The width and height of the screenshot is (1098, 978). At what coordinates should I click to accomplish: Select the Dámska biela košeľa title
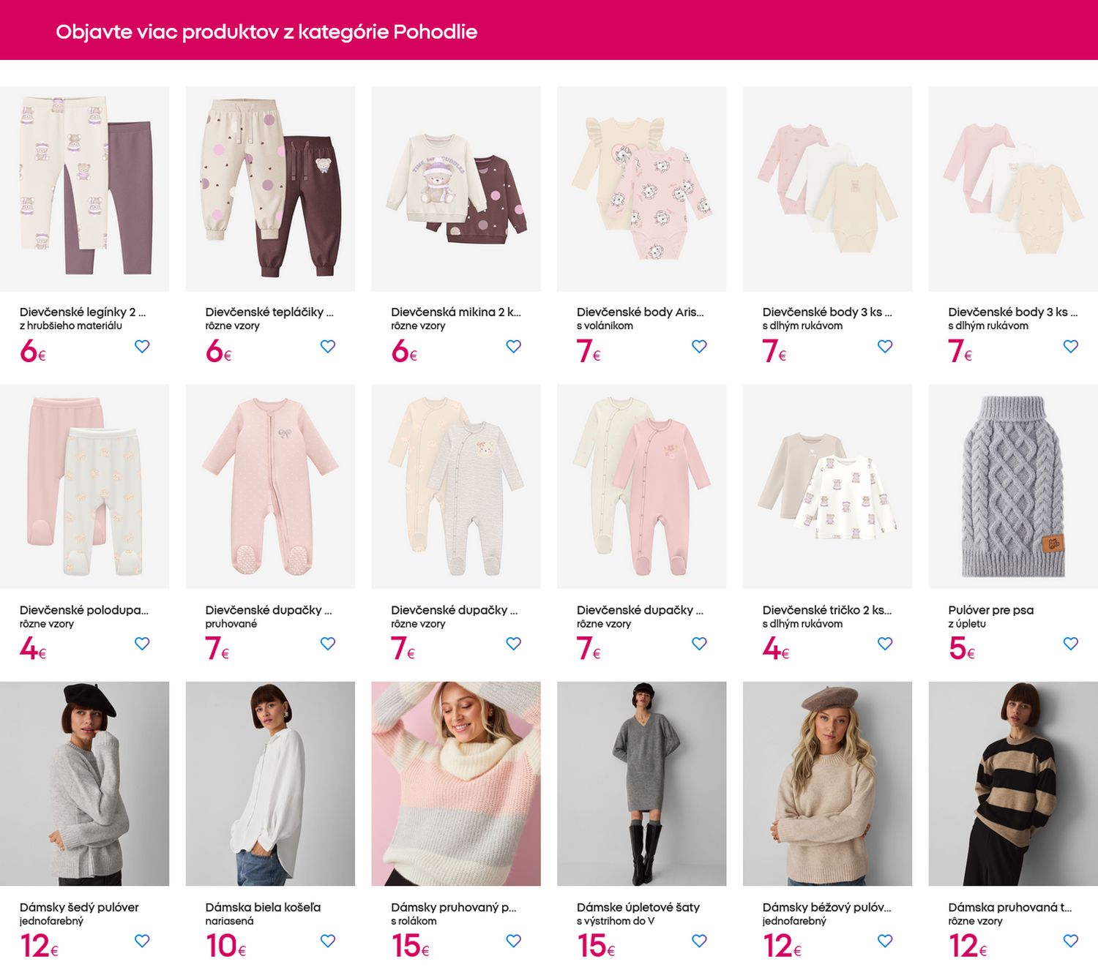(263, 907)
